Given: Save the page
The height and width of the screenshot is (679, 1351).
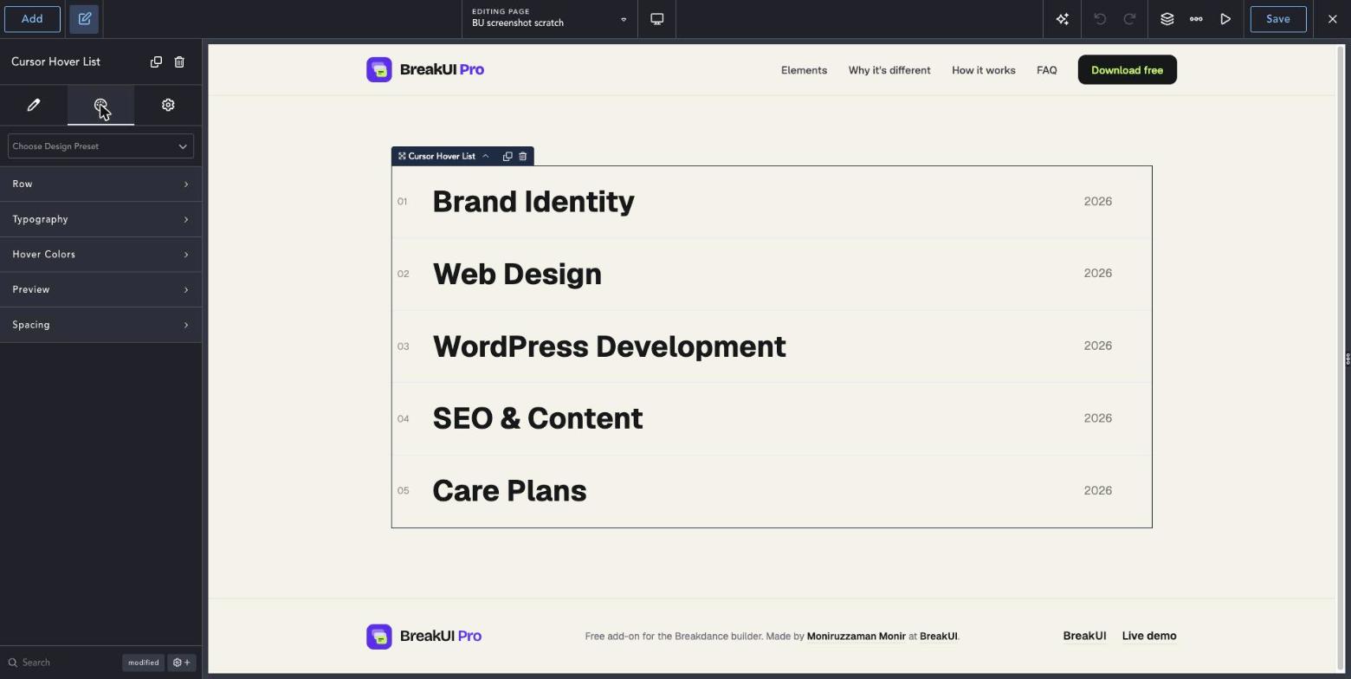Looking at the screenshot, I should point(1278,19).
